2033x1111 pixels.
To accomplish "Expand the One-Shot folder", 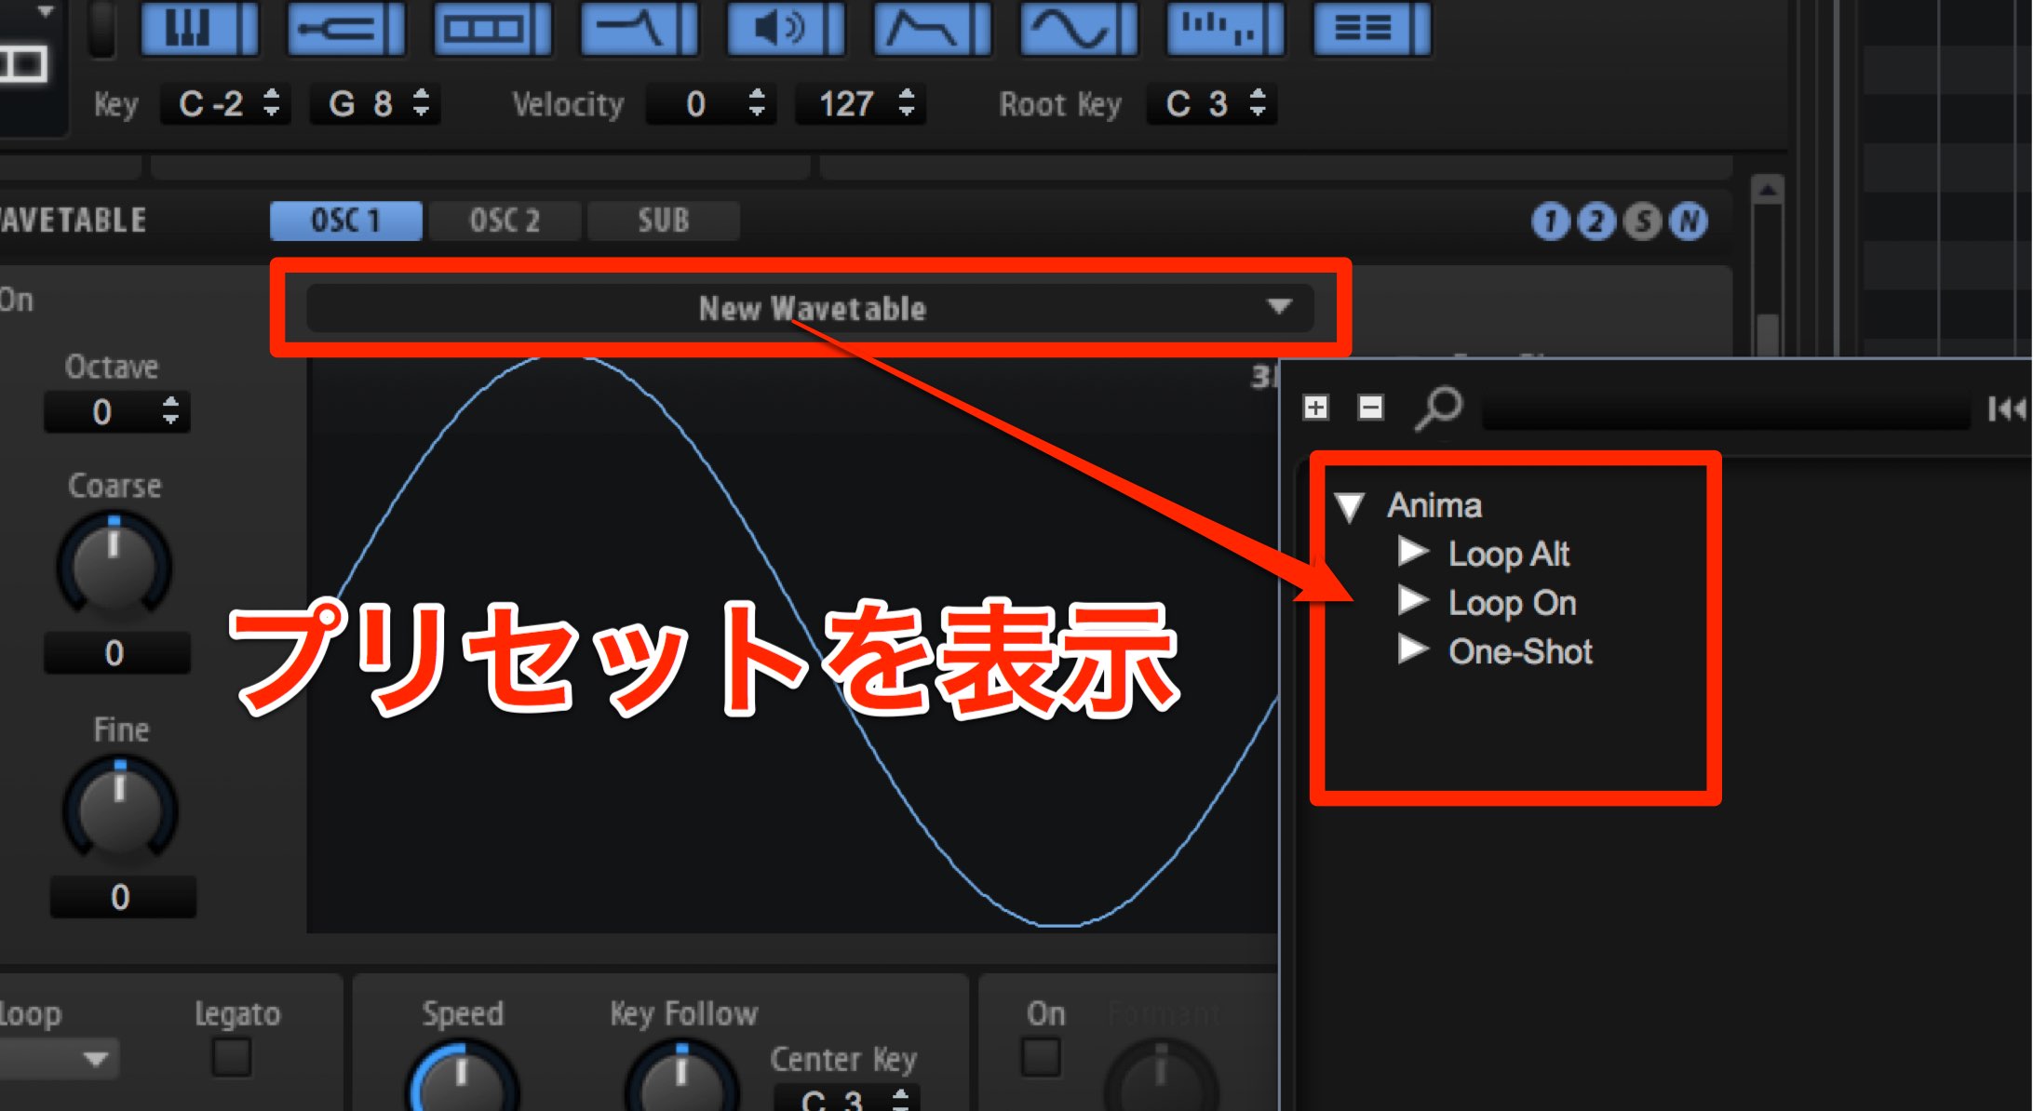I will click(x=1413, y=649).
